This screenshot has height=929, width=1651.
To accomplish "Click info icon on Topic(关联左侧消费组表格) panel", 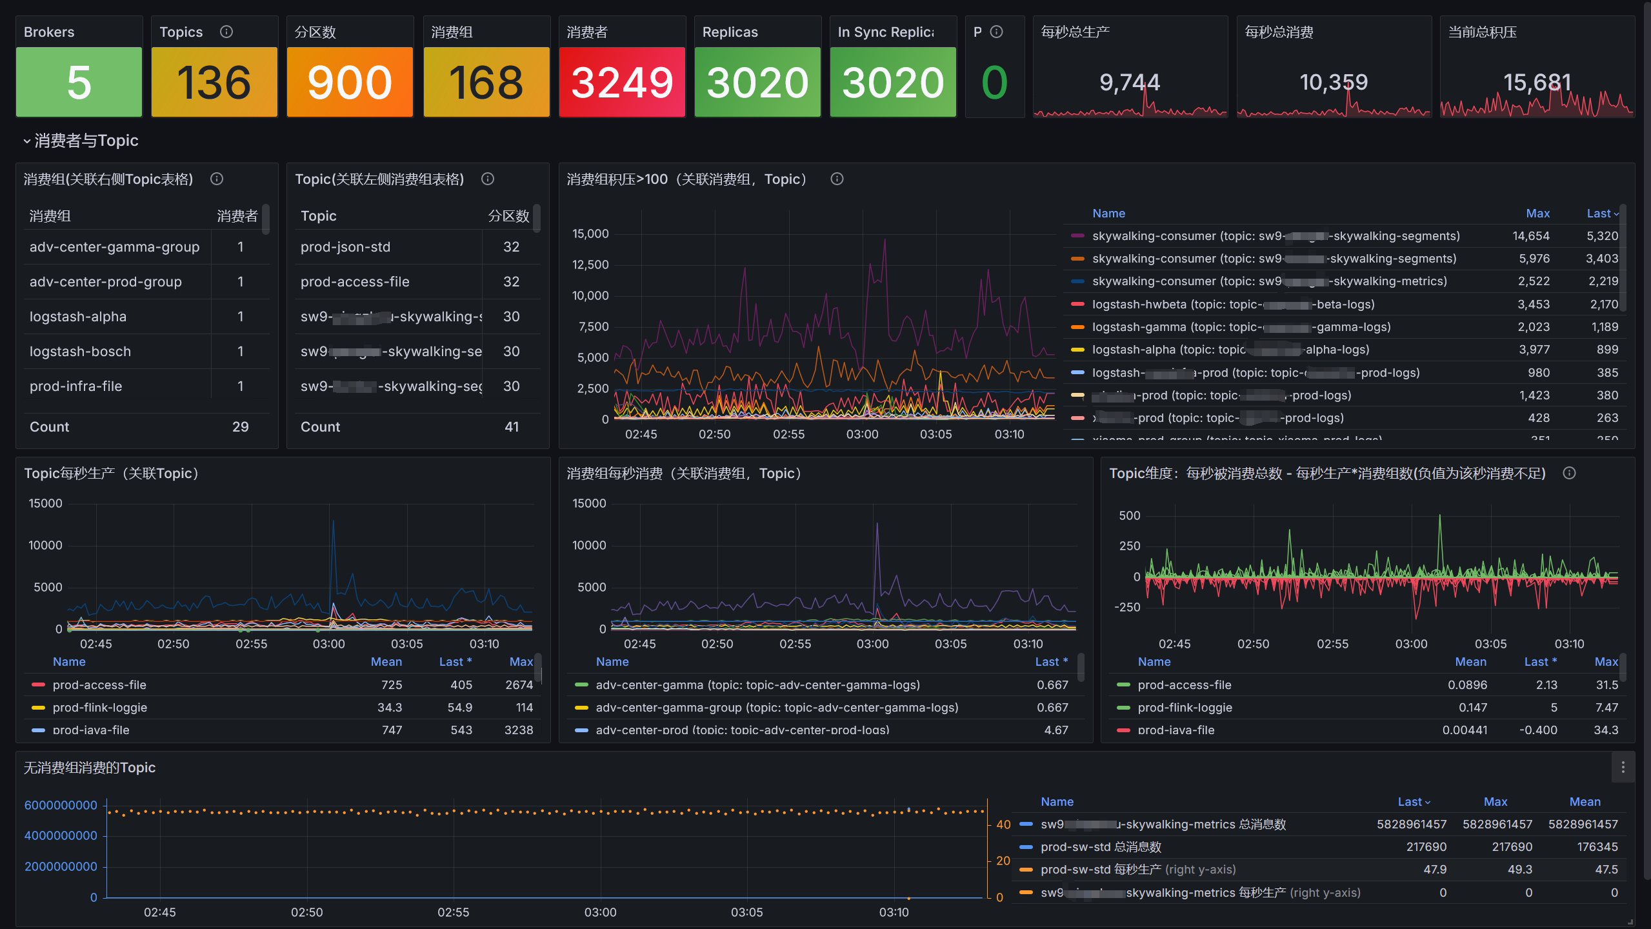I will tap(488, 179).
